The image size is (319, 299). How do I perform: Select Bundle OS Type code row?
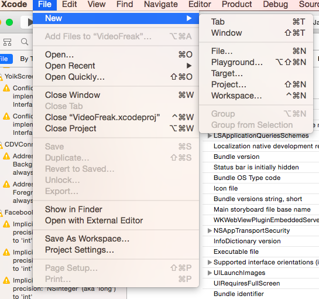pos(261,178)
